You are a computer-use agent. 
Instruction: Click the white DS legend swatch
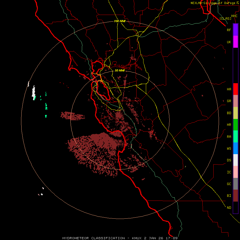point(235,160)
